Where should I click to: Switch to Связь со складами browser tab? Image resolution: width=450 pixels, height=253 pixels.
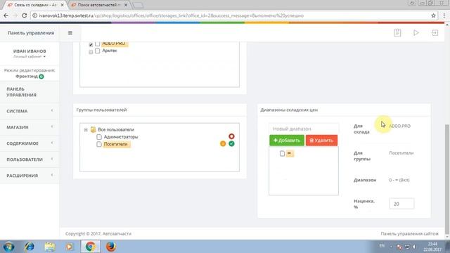[35, 5]
